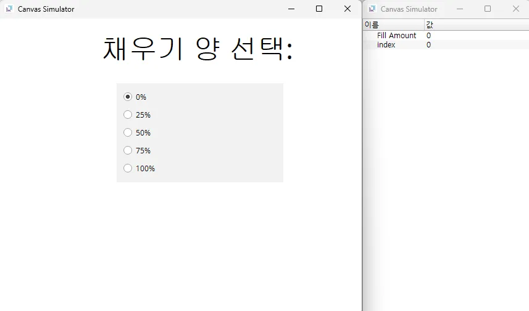Maximize the main Canvas Simulator window

(x=319, y=9)
